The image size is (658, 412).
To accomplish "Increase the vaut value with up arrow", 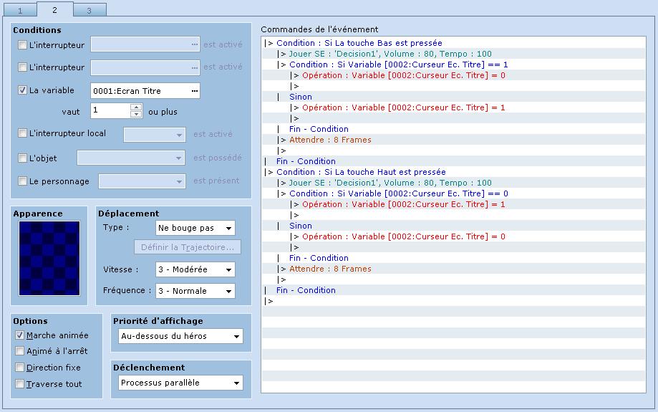I will coord(136,107).
